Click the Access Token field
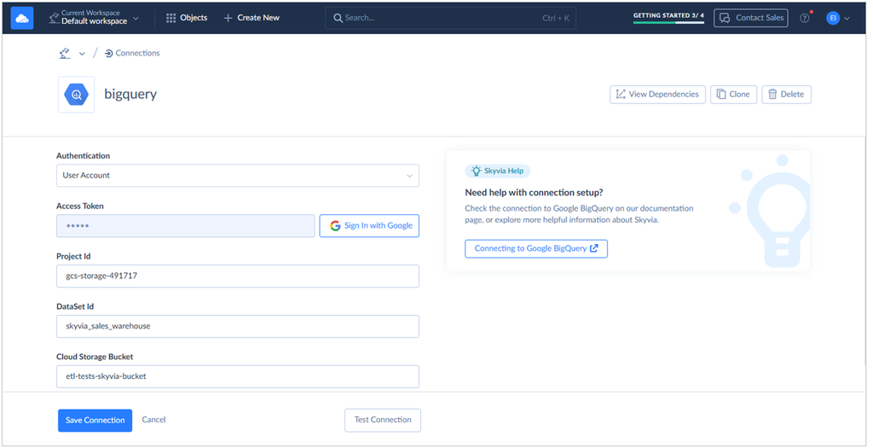Screen dimensions: 873x448 (x=185, y=225)
